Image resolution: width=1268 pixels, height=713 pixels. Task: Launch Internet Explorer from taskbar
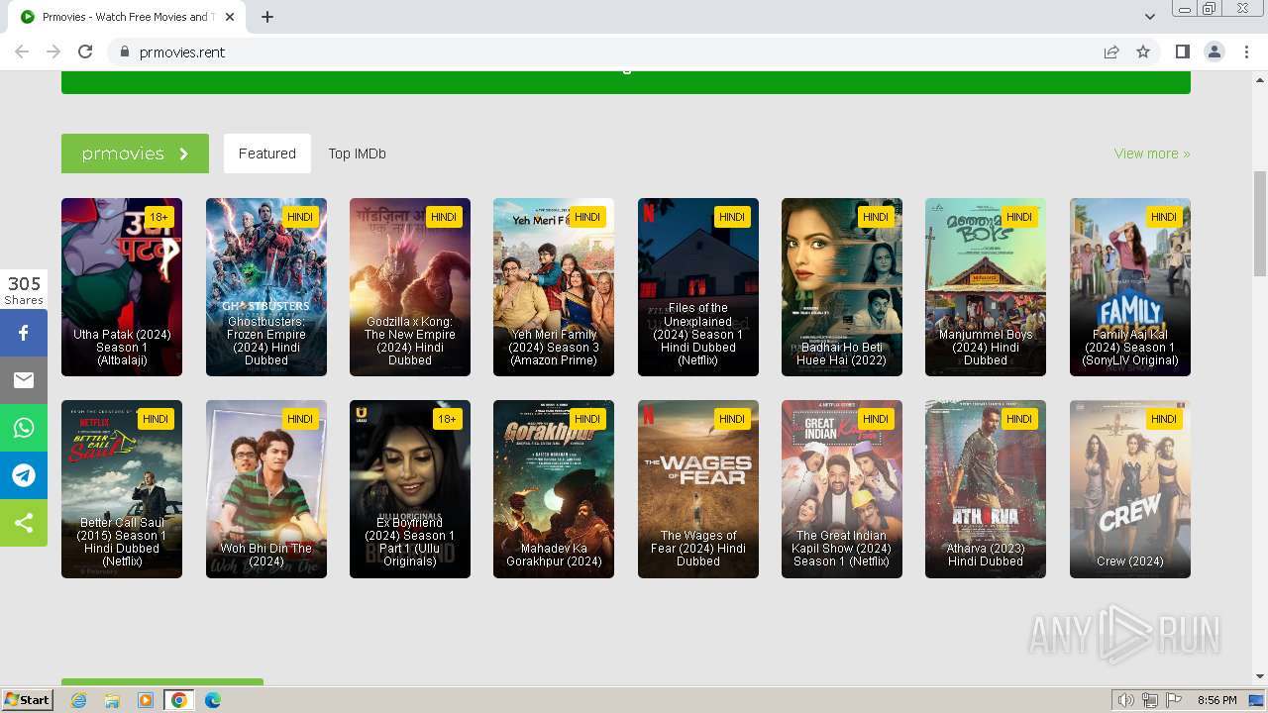click(x=78, y=700)
